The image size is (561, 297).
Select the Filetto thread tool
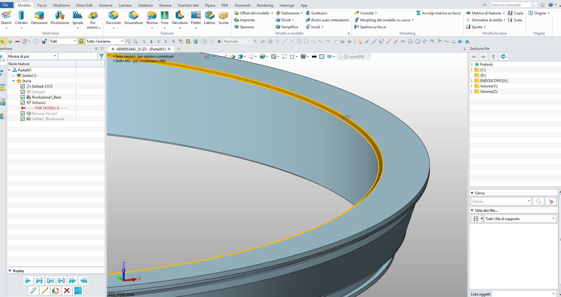(x=196, y=17)
